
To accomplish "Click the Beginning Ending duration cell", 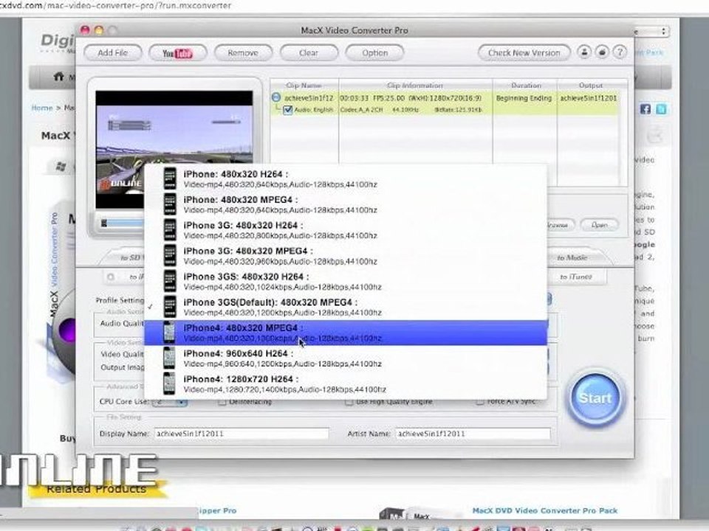I will coord(524,98).
